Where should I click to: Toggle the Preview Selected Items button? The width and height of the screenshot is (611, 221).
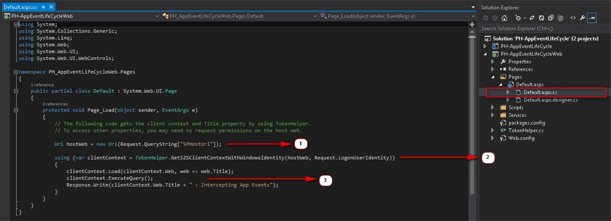click(x=592, y=18)
